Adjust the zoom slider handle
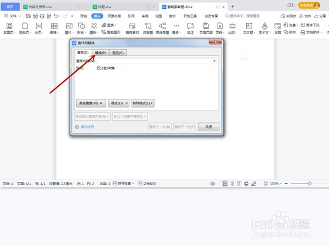The width and height of the screenshot is (329, 246). 310,184
